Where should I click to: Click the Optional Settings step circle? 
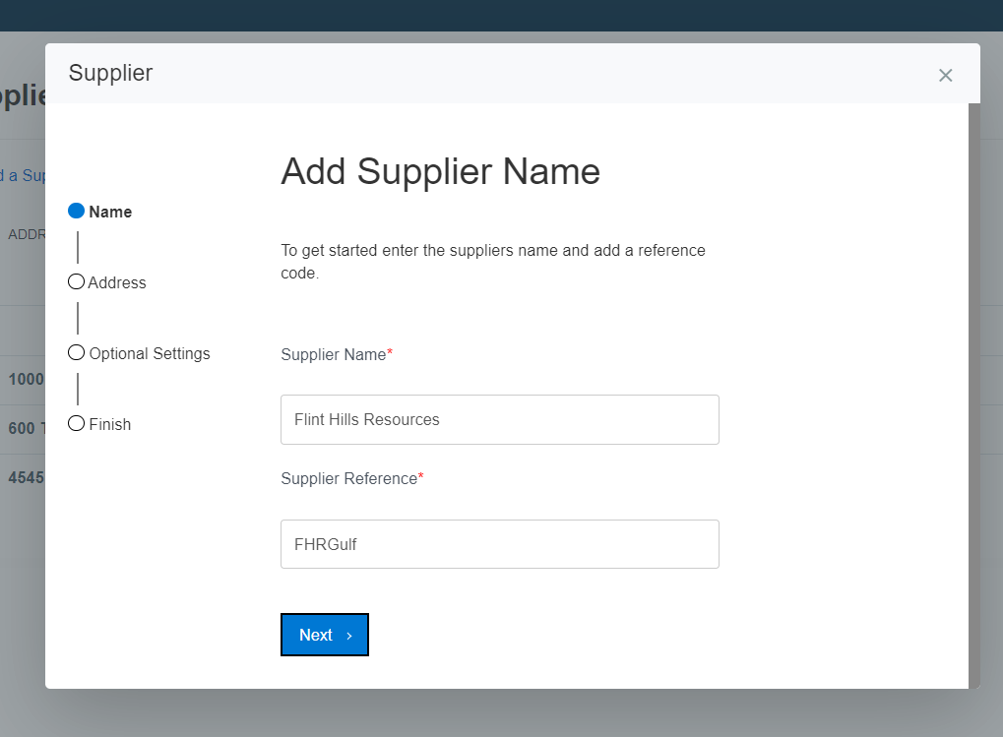[x=76, y=352]
